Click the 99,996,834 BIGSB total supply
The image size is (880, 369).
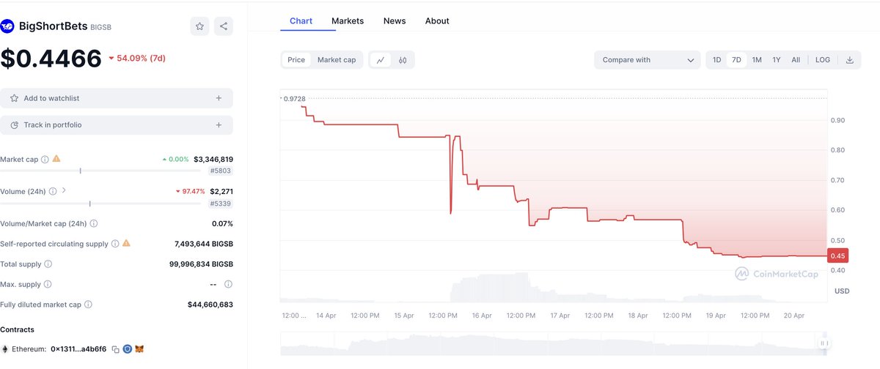pos(201,264)
